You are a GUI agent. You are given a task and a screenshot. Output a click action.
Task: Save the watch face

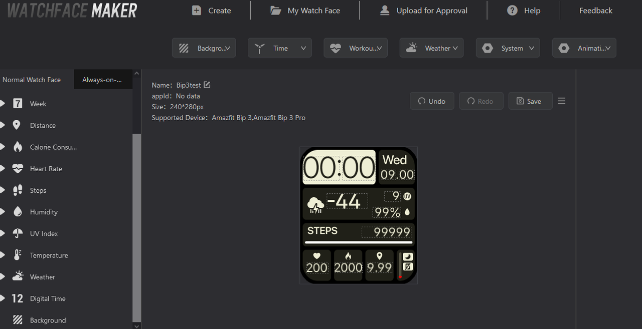point(531,101)
